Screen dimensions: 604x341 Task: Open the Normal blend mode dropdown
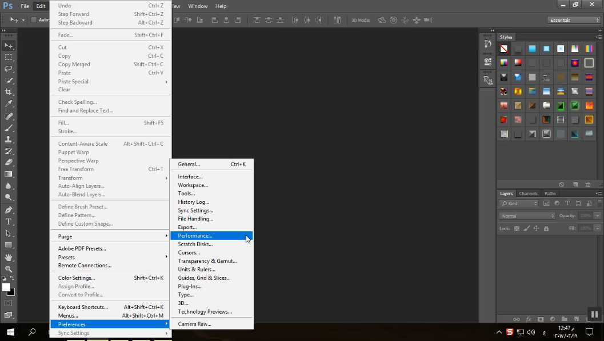(x=527, y=216)
